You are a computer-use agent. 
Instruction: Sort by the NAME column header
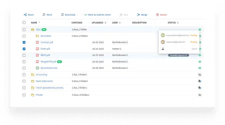35,23
